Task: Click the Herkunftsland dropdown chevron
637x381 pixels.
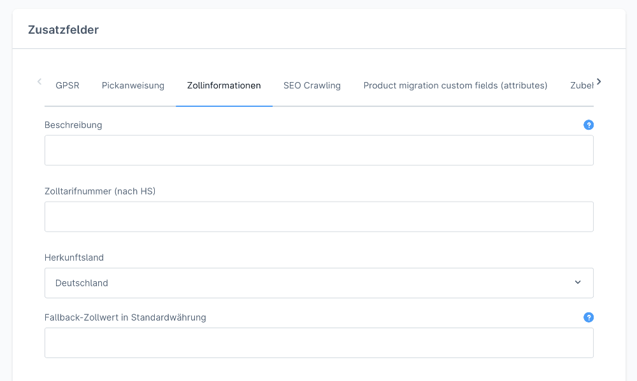Action: [578, 282]
